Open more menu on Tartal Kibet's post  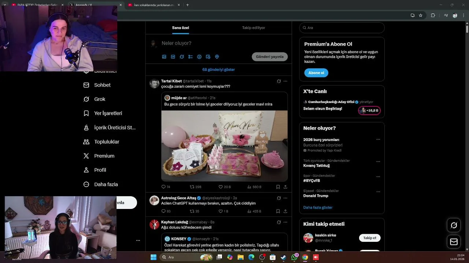pyautogui.click(x=285, y=81)
